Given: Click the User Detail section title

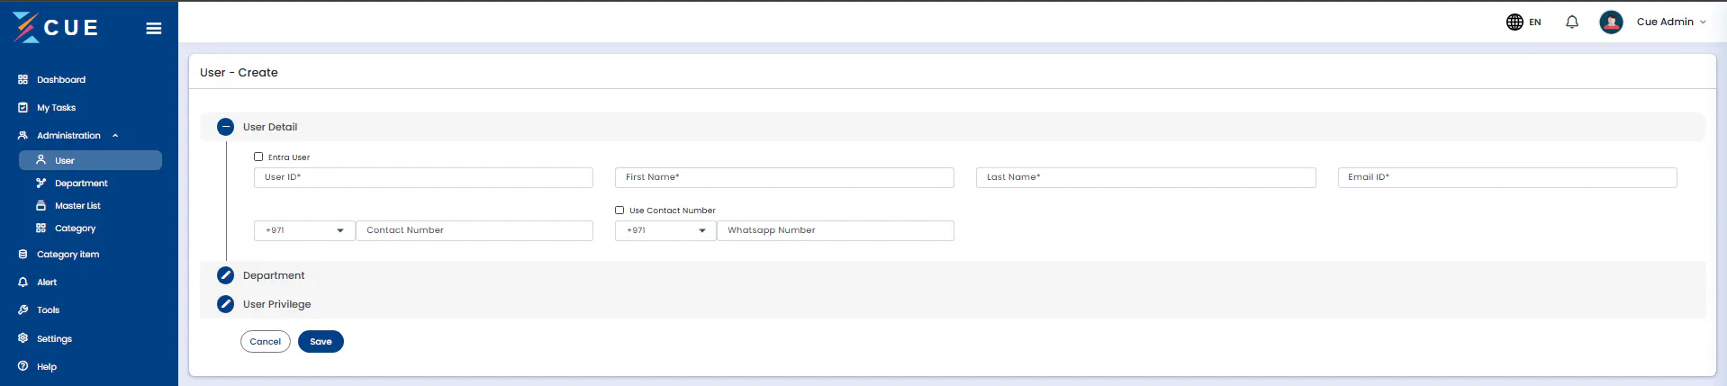Looking at the screenshot, I should (x=270, y=127).
